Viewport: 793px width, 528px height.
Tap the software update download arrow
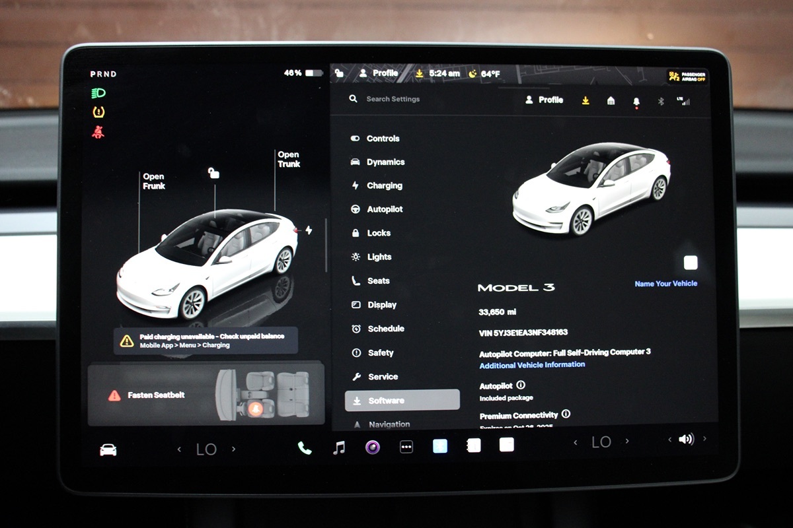[586, 100]
